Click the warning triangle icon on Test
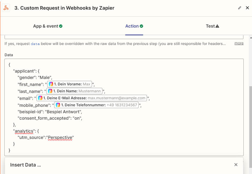This screenshot has height=174, width=252. tap(217, 26)
